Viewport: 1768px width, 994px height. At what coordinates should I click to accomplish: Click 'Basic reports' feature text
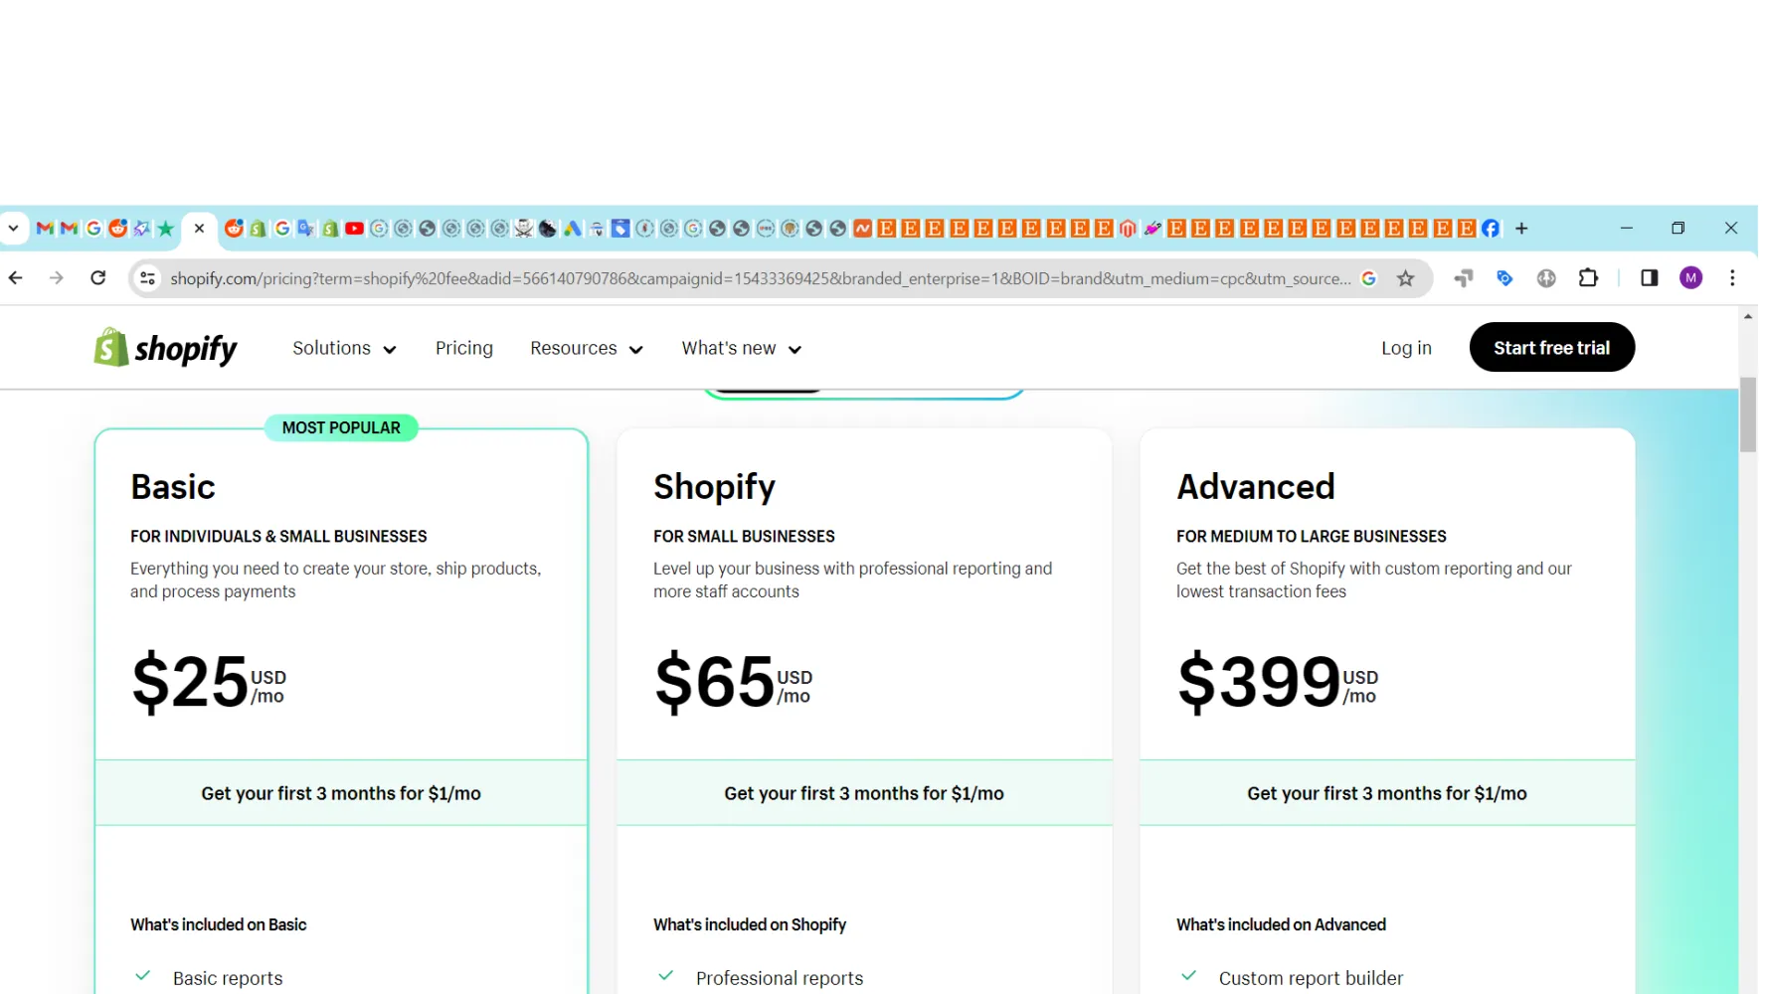click(228, 978)
